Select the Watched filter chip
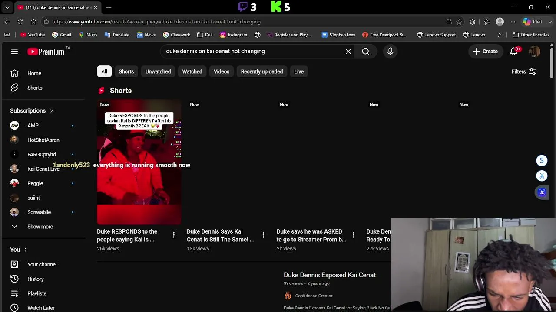The image size is (556, 312). (x=192, y=71)
